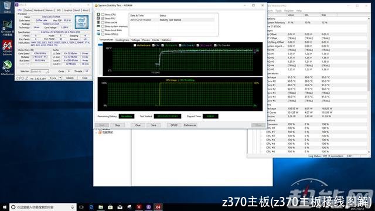Click the Cortana search box
Image resolution: width=375 pixels, height=211 pixels.
(43, 207)
